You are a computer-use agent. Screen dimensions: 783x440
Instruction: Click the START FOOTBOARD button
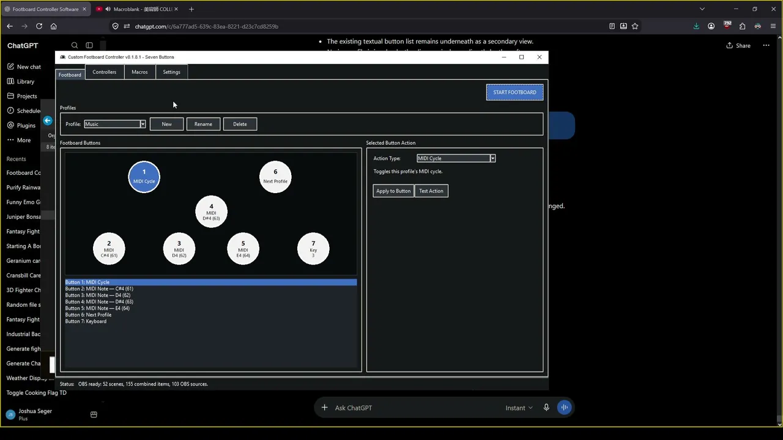(514, 92)
